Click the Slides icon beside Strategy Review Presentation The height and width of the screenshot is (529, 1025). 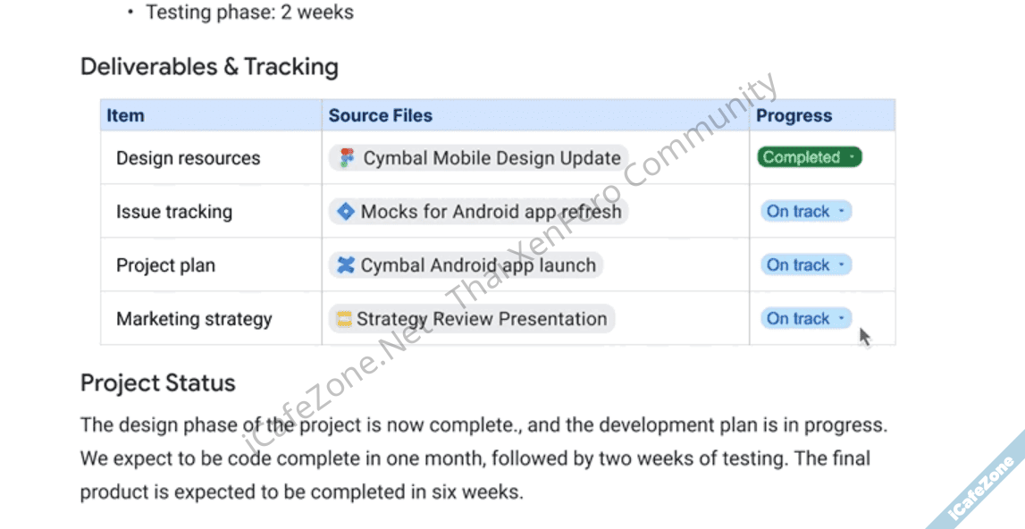coord(344,319)
